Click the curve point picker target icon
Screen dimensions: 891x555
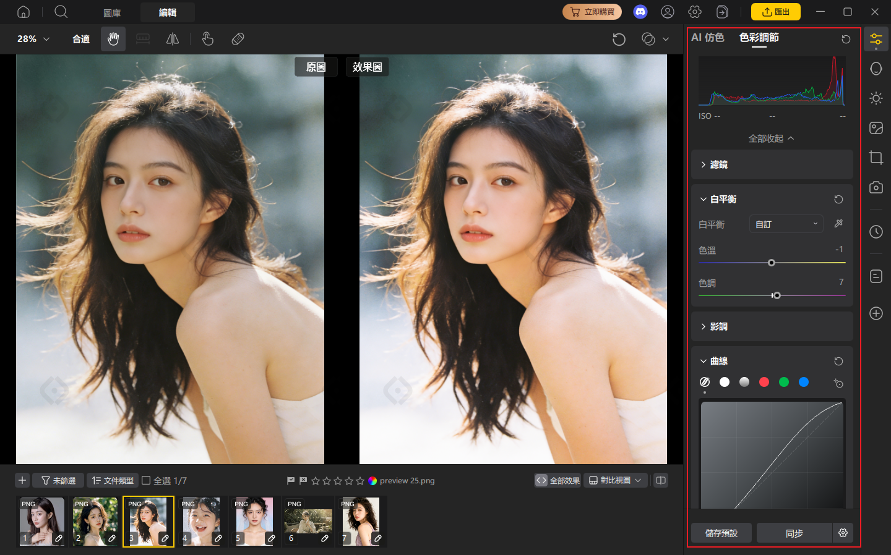tap(838, 383)
